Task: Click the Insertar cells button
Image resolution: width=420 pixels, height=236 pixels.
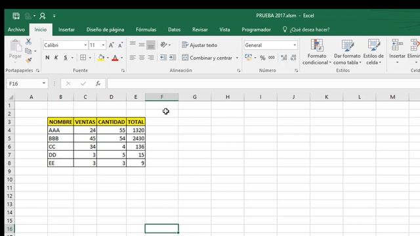Action: pos(397,52)
